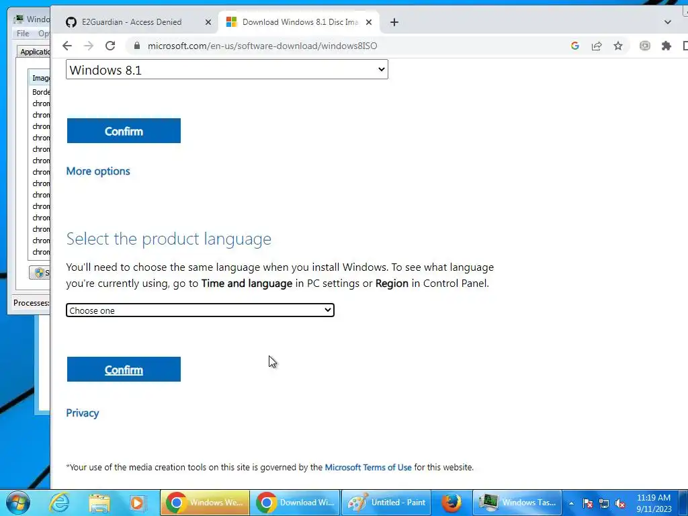Open the Extensions puzzle icon

tap(666, 46)
